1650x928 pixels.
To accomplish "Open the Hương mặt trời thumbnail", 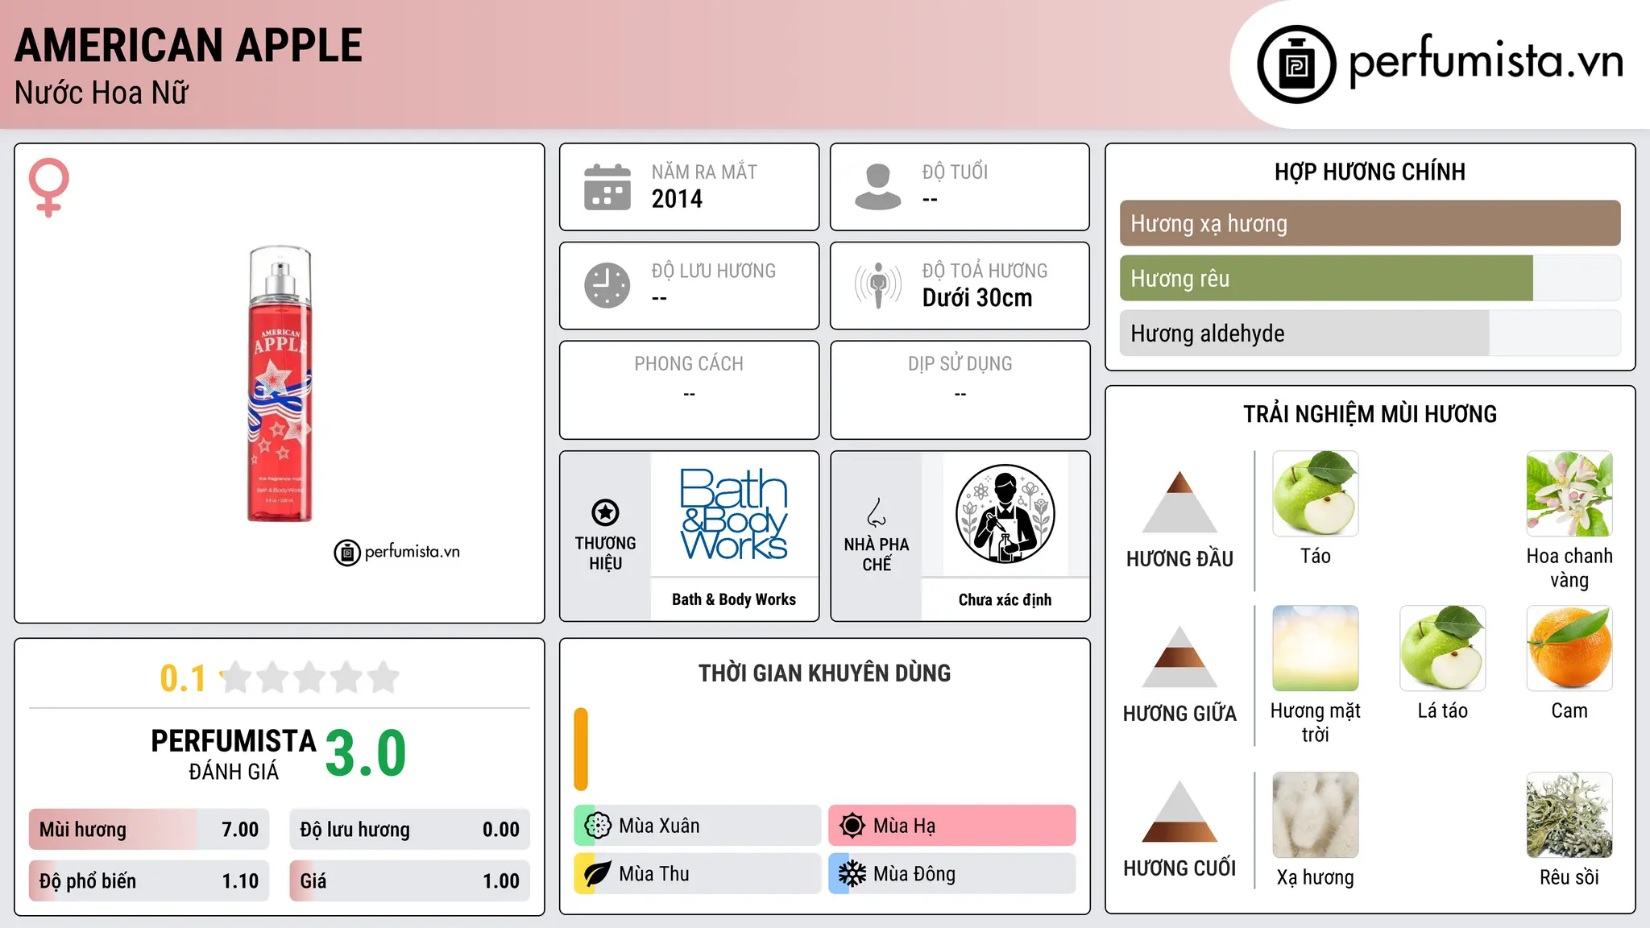I will 1316,648.
